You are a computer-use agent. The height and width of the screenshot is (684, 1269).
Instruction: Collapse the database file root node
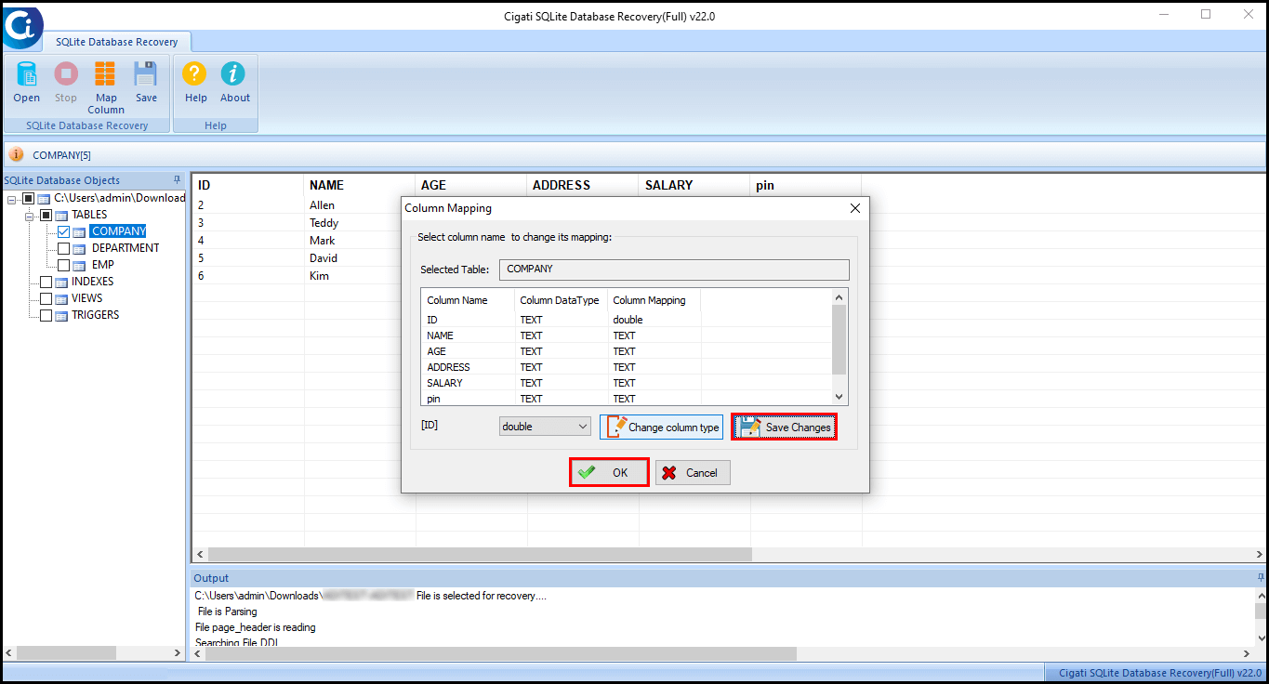[11, 199]
